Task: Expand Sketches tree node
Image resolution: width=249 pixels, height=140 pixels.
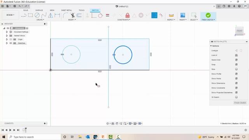Action: 7,43
